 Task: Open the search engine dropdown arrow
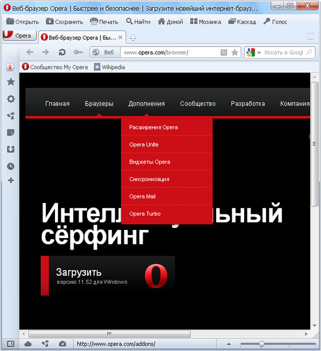coord(259,53)
